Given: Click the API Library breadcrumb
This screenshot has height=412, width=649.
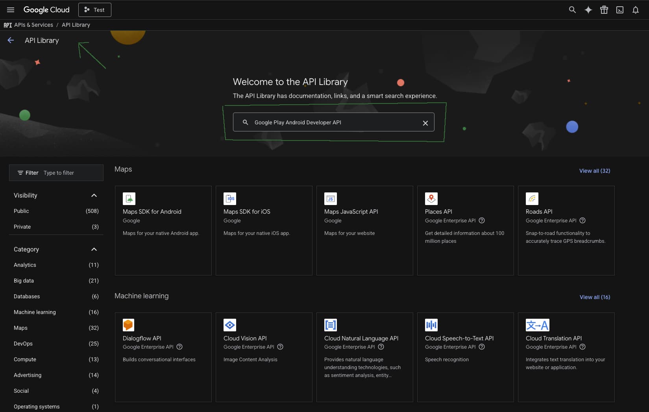Looking at the screenshot, I should (76, 25).
